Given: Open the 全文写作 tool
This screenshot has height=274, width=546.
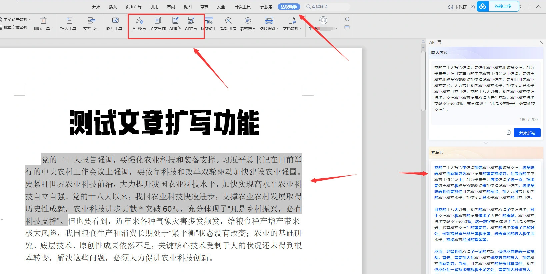Looking at the screenshot, I should (x=157, y=24).
